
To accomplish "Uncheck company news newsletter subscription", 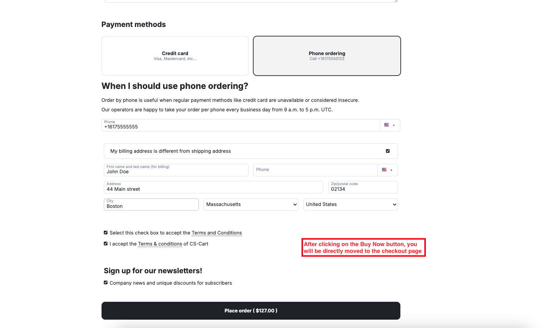I will pos(106,282).
